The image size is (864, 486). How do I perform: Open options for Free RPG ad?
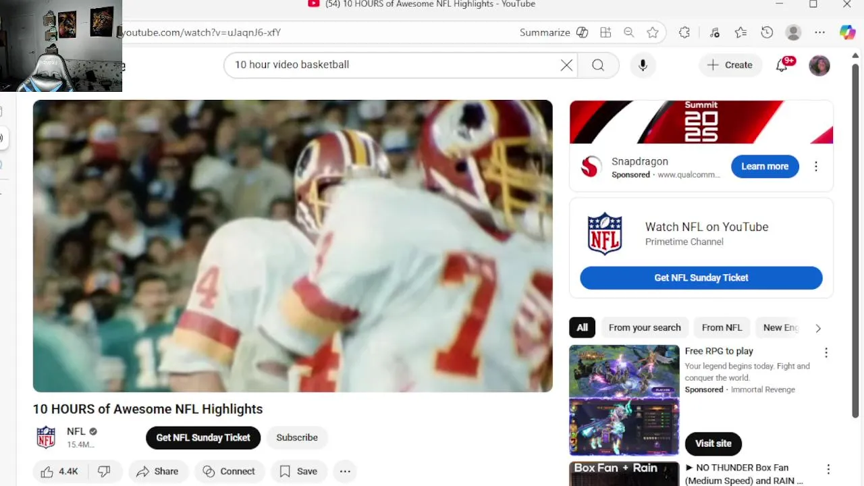(826, 352)
